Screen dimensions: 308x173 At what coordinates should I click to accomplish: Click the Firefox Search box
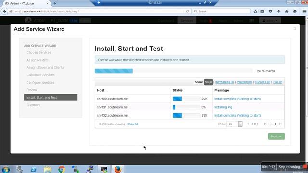(221, 12)
